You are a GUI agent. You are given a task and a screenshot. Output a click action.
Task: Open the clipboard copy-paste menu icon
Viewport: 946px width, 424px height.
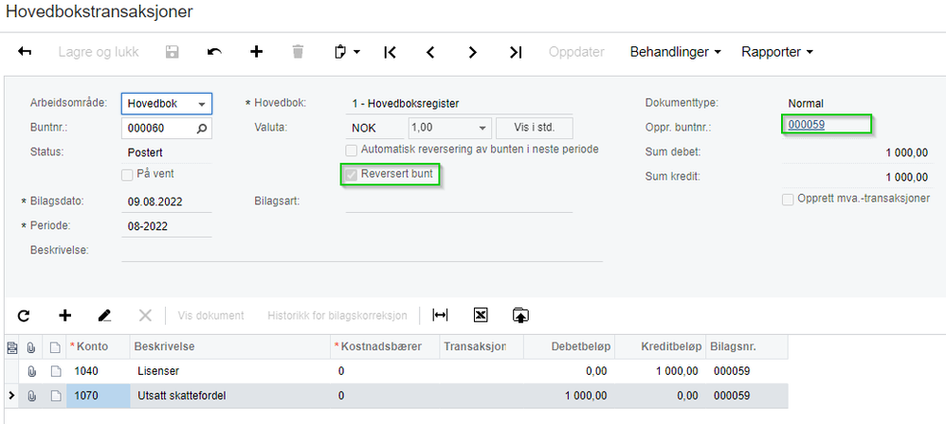[347, 52]
